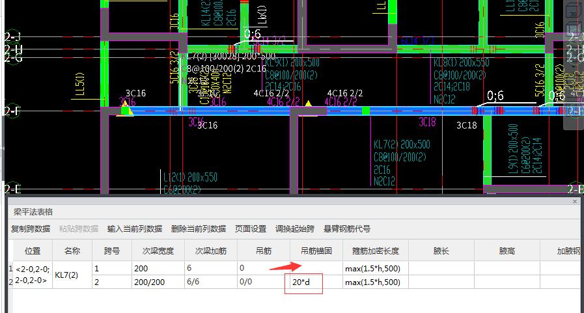Image resolution: width=584 pixels, height=313 pixels.
Task: Click yellow triangle marker near beam middle
Action: click(x=309, y=103)
